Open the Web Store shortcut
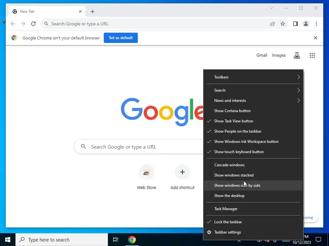The height and width of the screenshot is (246, 329). click(147, 177)
